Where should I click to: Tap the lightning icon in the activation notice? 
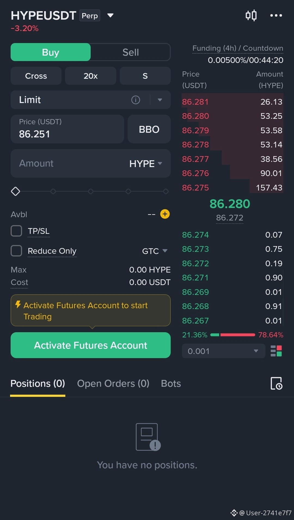pyautogui.click(x=18, y=304)
